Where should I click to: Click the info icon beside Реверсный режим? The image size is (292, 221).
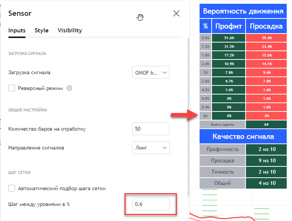69,88
